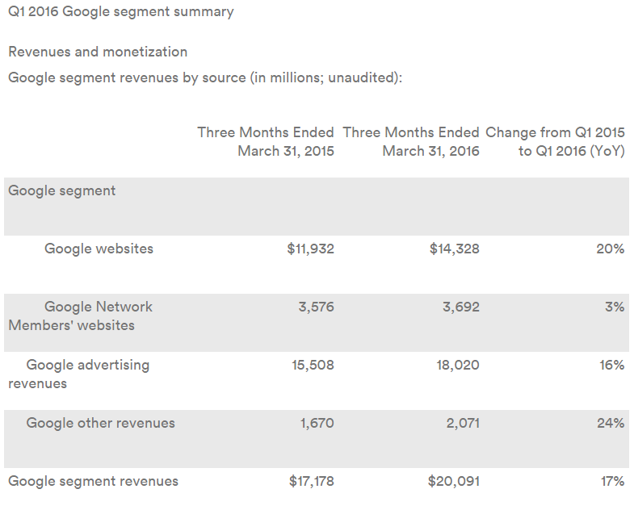This screenshot has width=634, height=531.
Task: Click the 16% change cell
Action: [611, 365]
